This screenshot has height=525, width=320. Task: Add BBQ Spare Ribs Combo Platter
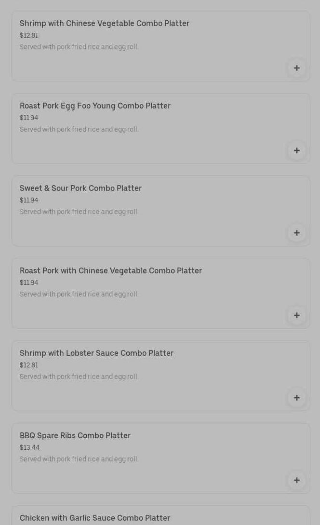(296, 480)
